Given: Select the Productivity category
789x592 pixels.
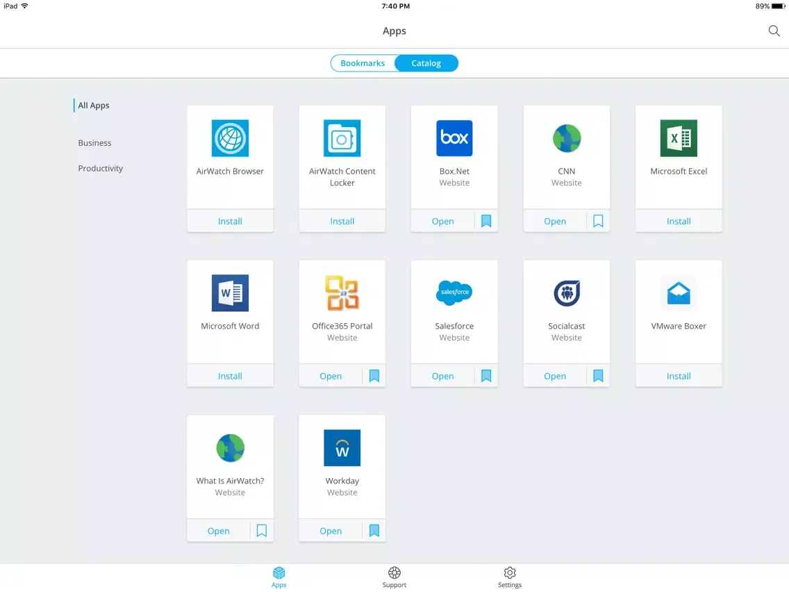Looking at the screenshot, I should 100,168.
